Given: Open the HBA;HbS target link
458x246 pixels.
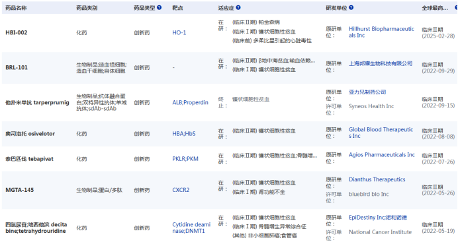Looking at the screenshot, I should [x=184, y=134].
